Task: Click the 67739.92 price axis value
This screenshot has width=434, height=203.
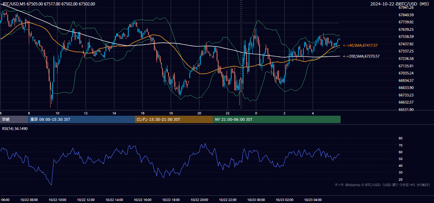Action: [x=406, y=22]
